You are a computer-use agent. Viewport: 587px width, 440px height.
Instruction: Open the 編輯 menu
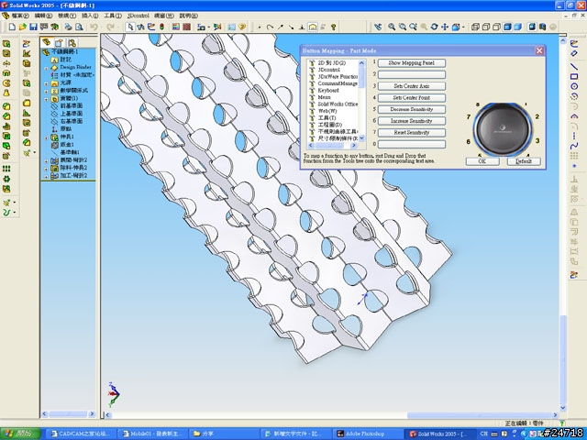click(x=43, y=16)
